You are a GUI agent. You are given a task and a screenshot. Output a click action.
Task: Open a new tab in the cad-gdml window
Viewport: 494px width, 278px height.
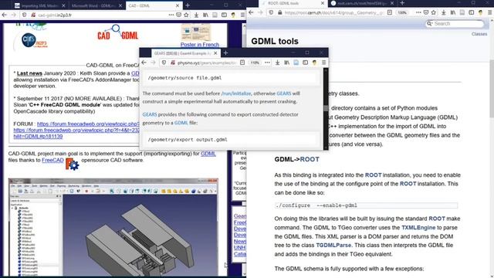[x=188, y=5]
